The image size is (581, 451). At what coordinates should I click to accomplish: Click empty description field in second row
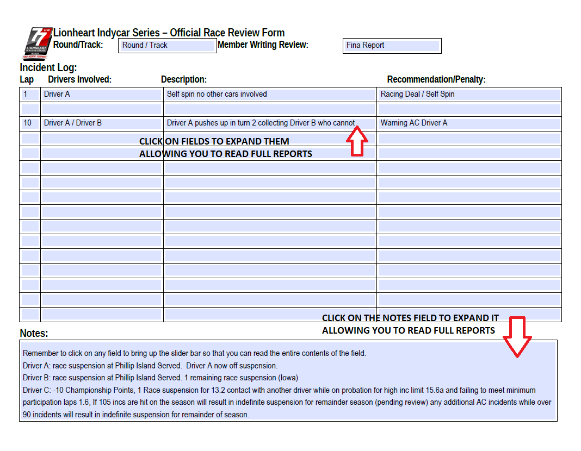point(270,109)
